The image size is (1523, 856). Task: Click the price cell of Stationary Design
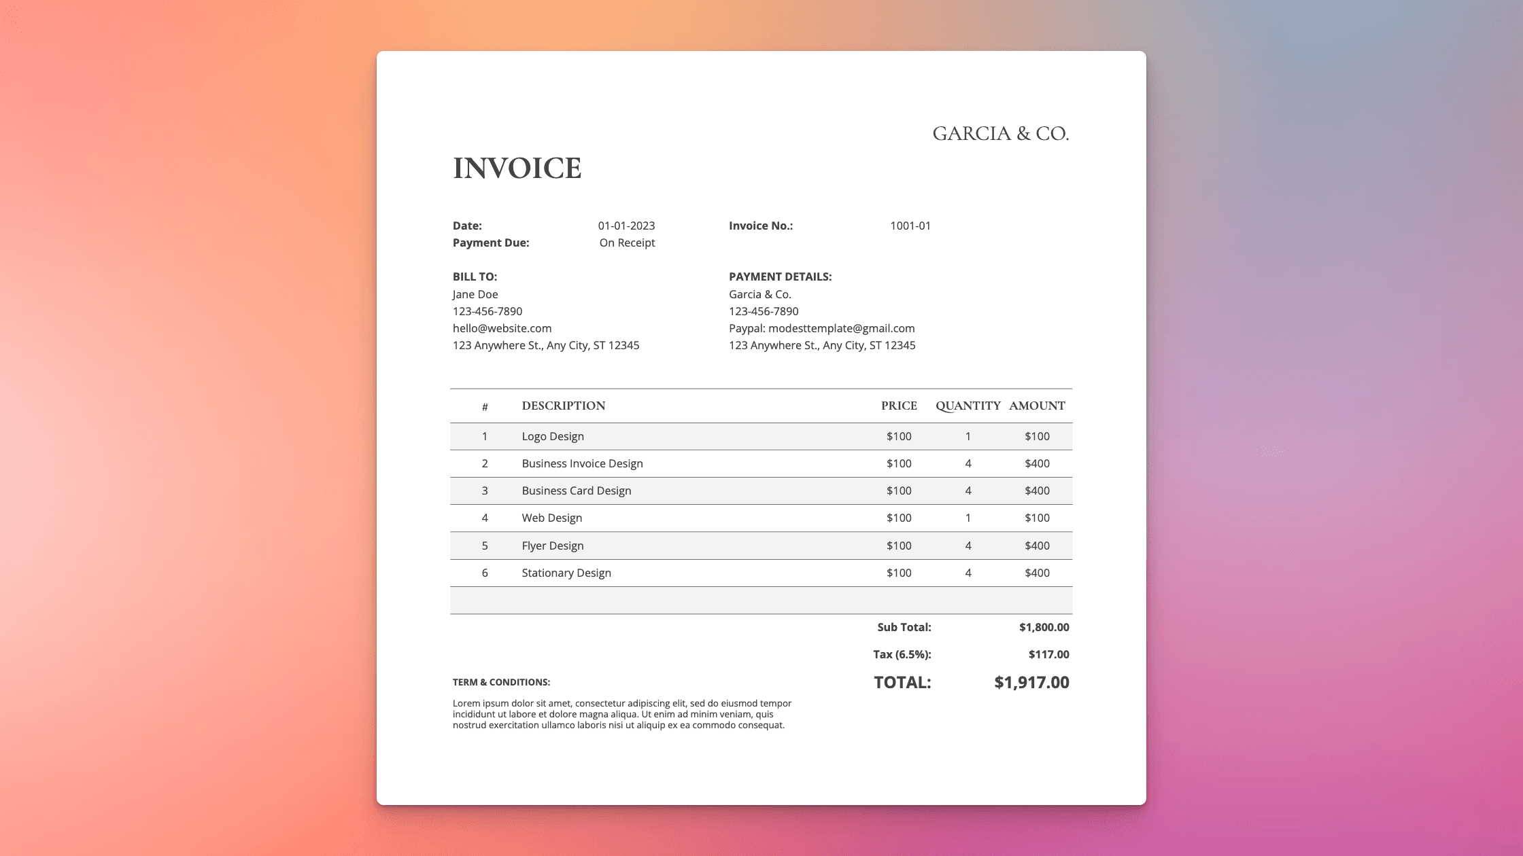click(899, 573)
